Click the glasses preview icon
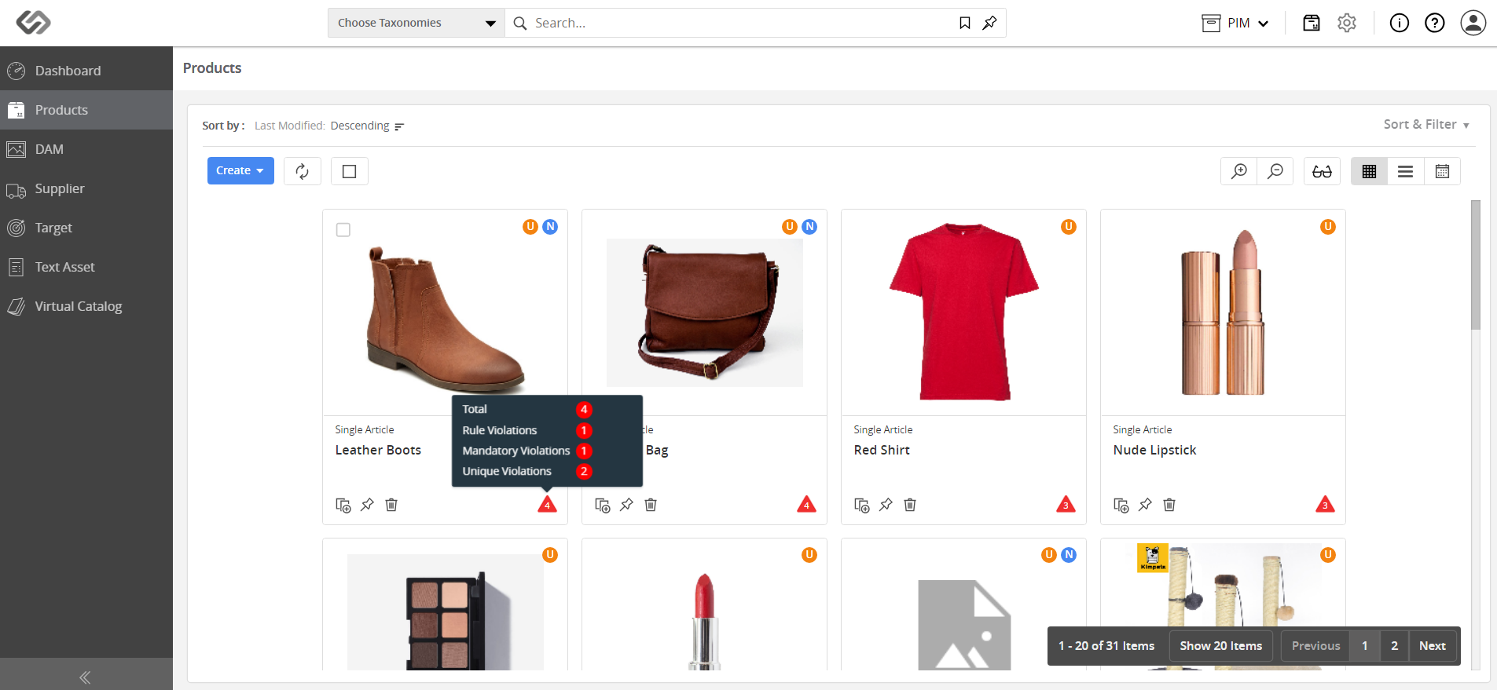 tap(1323, 171)
